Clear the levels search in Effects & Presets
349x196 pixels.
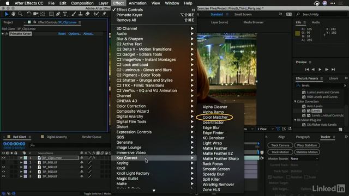(x=345, y=85)
